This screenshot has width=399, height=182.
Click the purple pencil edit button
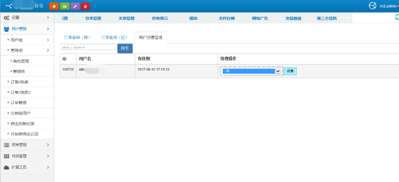point(75,7)
